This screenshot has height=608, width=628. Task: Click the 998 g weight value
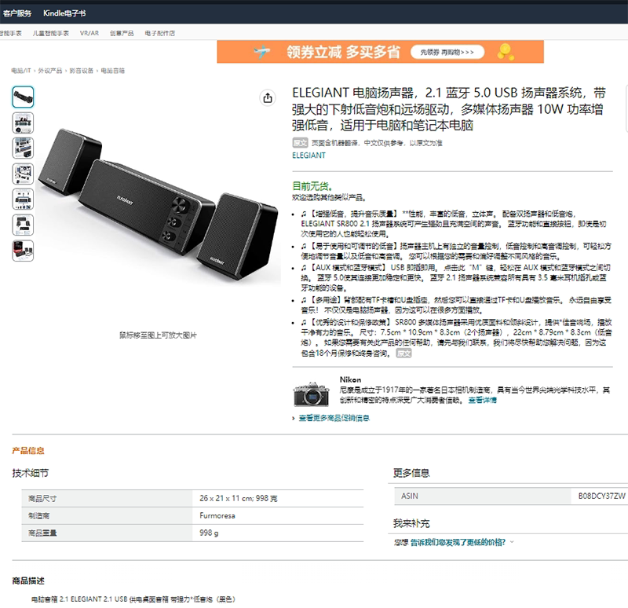[x=209, y=533]
